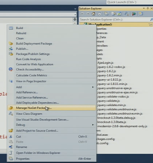Open Solution Explorer window options dropdown arrow
Image resolution: width=153 pixels, height=163 pixels.
click(x=144, y=8)
